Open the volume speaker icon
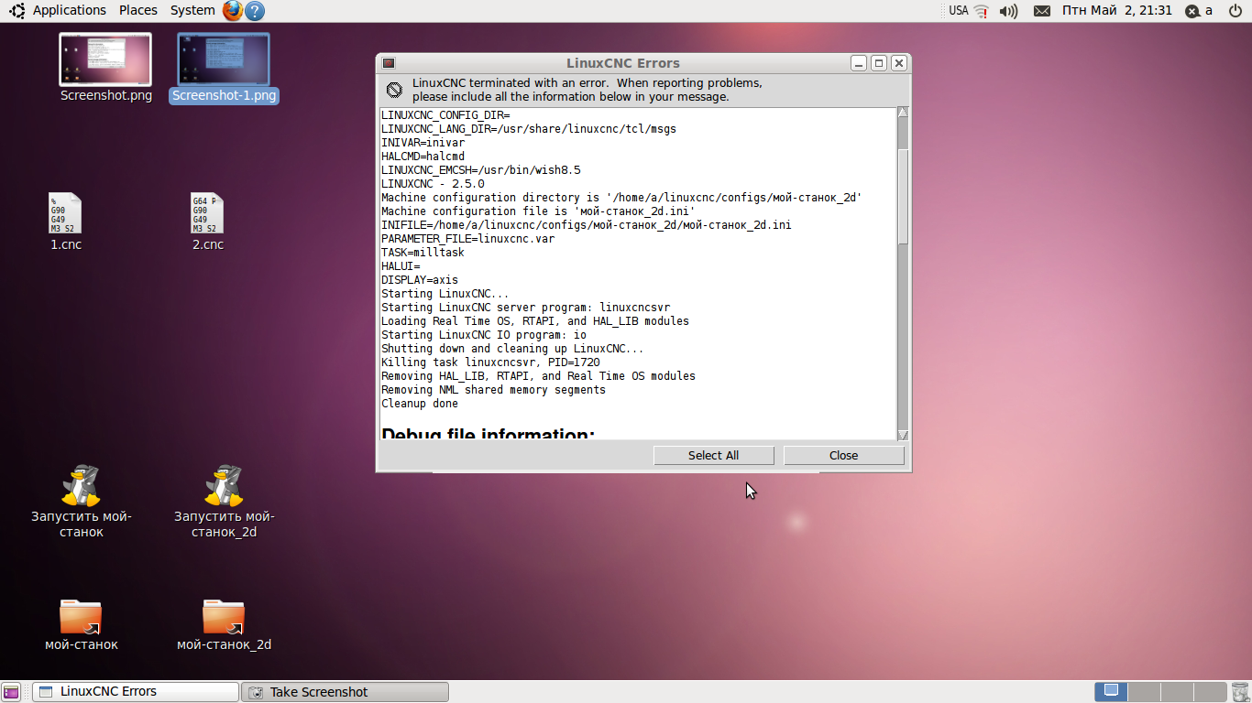The height and width of the screenshot is (703, 1252). [1008, 11]
